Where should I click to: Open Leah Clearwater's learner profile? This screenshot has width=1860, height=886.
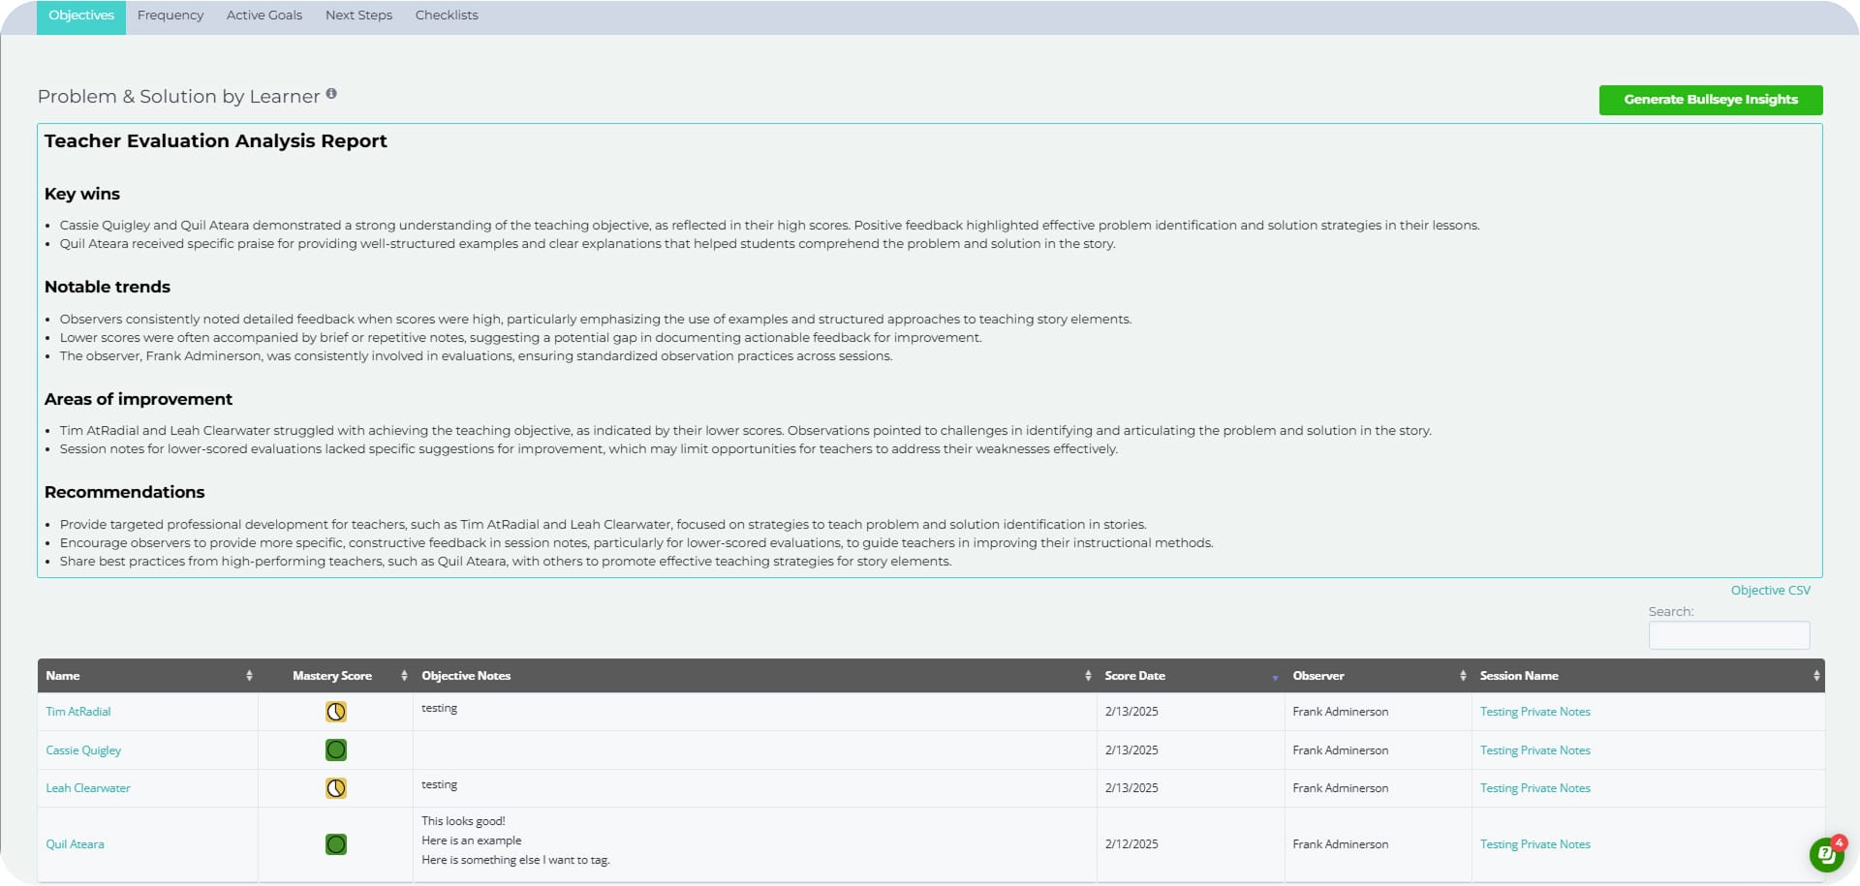(88, 788)
